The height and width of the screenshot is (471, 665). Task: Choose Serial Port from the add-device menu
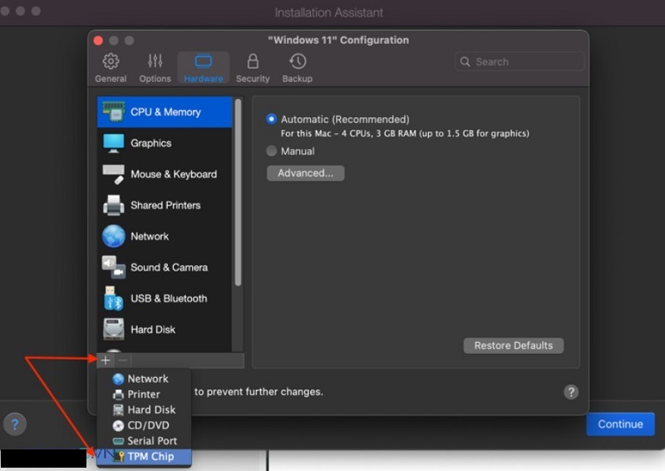click(144, 441)
